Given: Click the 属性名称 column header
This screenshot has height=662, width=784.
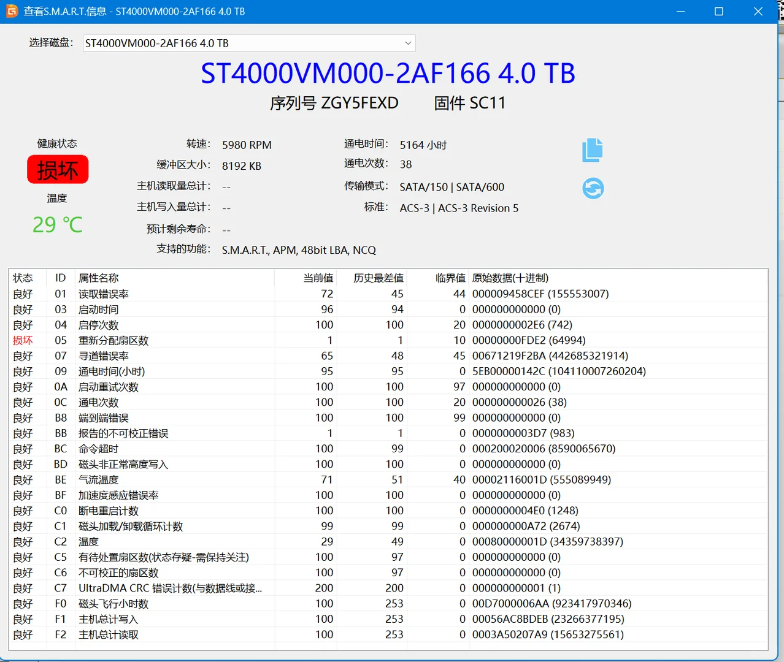Looking at the screenshot, I should pos(98,278).
